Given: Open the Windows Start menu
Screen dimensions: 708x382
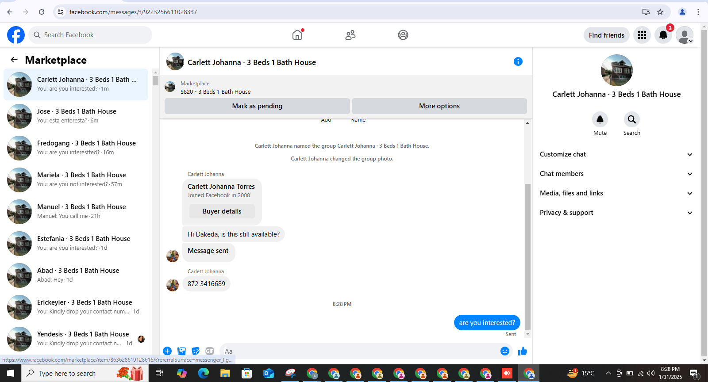Looking at the screenshot, I should click(11, 373).
